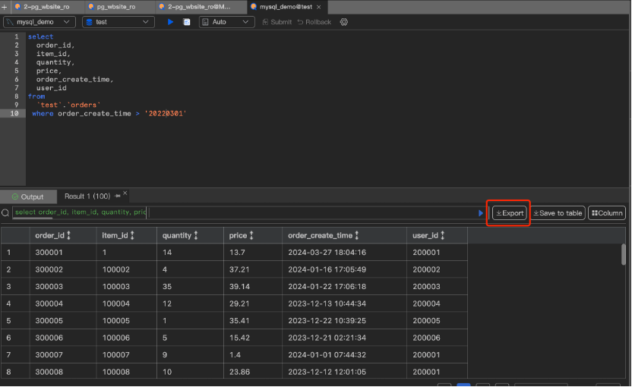The width and height of the screenshot is (632, 387).
Task: Click the search magnifier icon in results
Action: pos(6,213)
